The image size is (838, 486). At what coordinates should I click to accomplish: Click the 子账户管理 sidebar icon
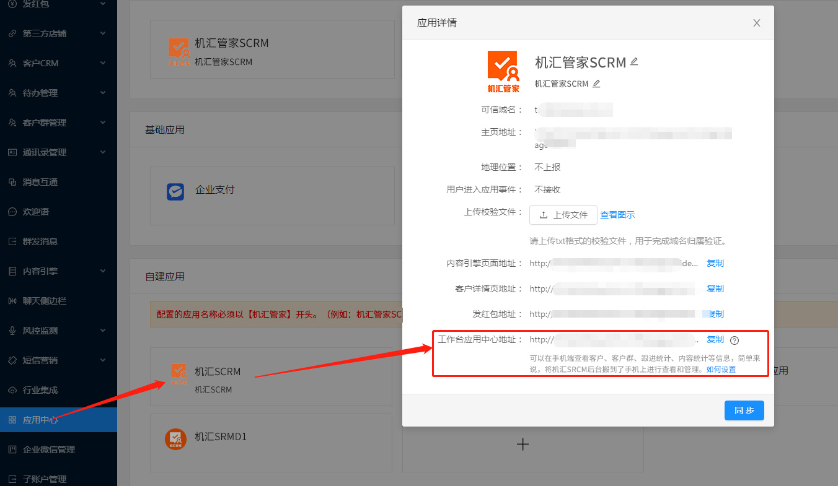click(x=12, y=479)
